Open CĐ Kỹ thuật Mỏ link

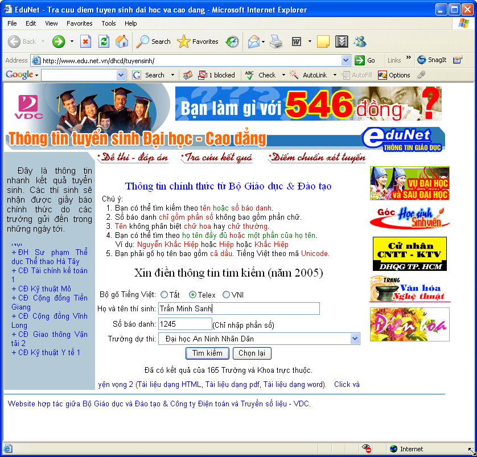[x=41, y=289]
